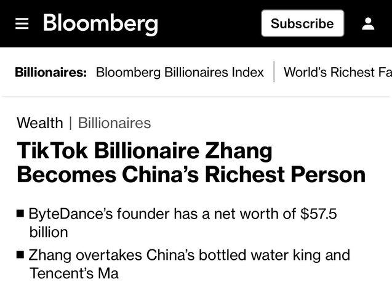Click the words "Tencent's Ma"
392x298 pixels.
(74, 272)
